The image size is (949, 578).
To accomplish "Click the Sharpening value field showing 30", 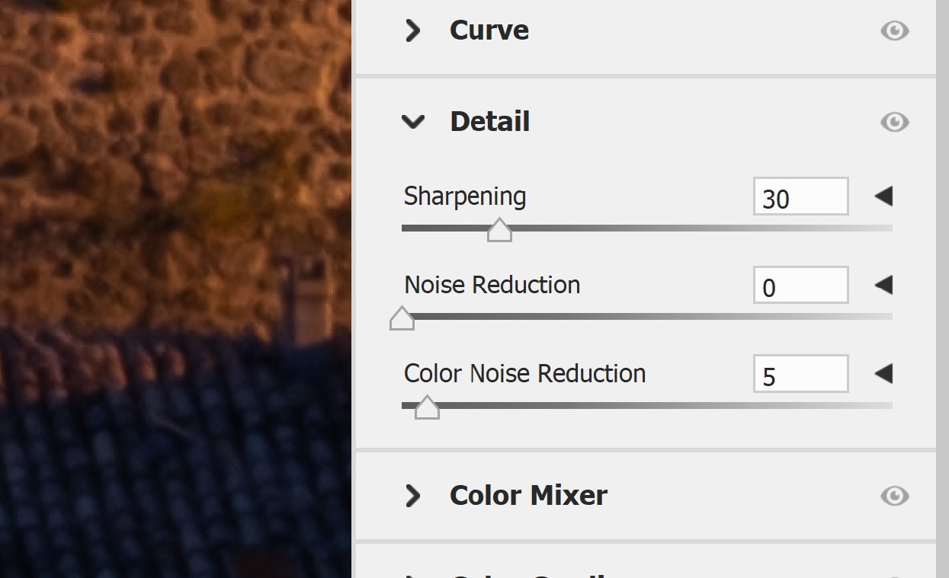I will tap(800, 197).
